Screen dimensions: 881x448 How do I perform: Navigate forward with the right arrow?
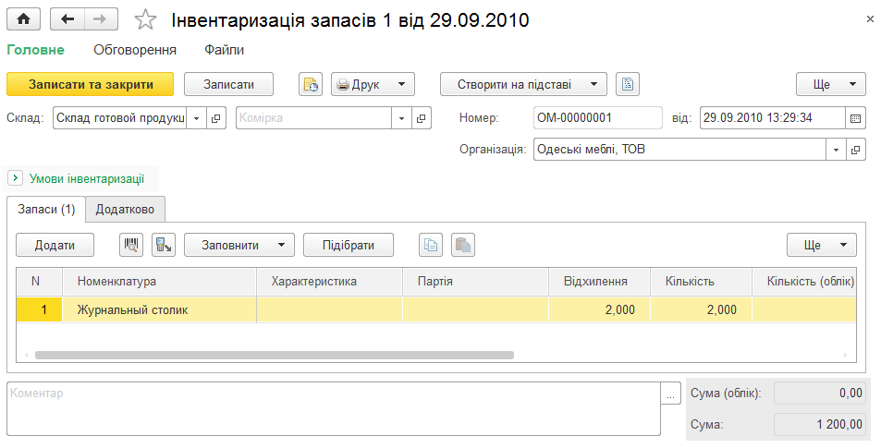(x=101, y=19)
